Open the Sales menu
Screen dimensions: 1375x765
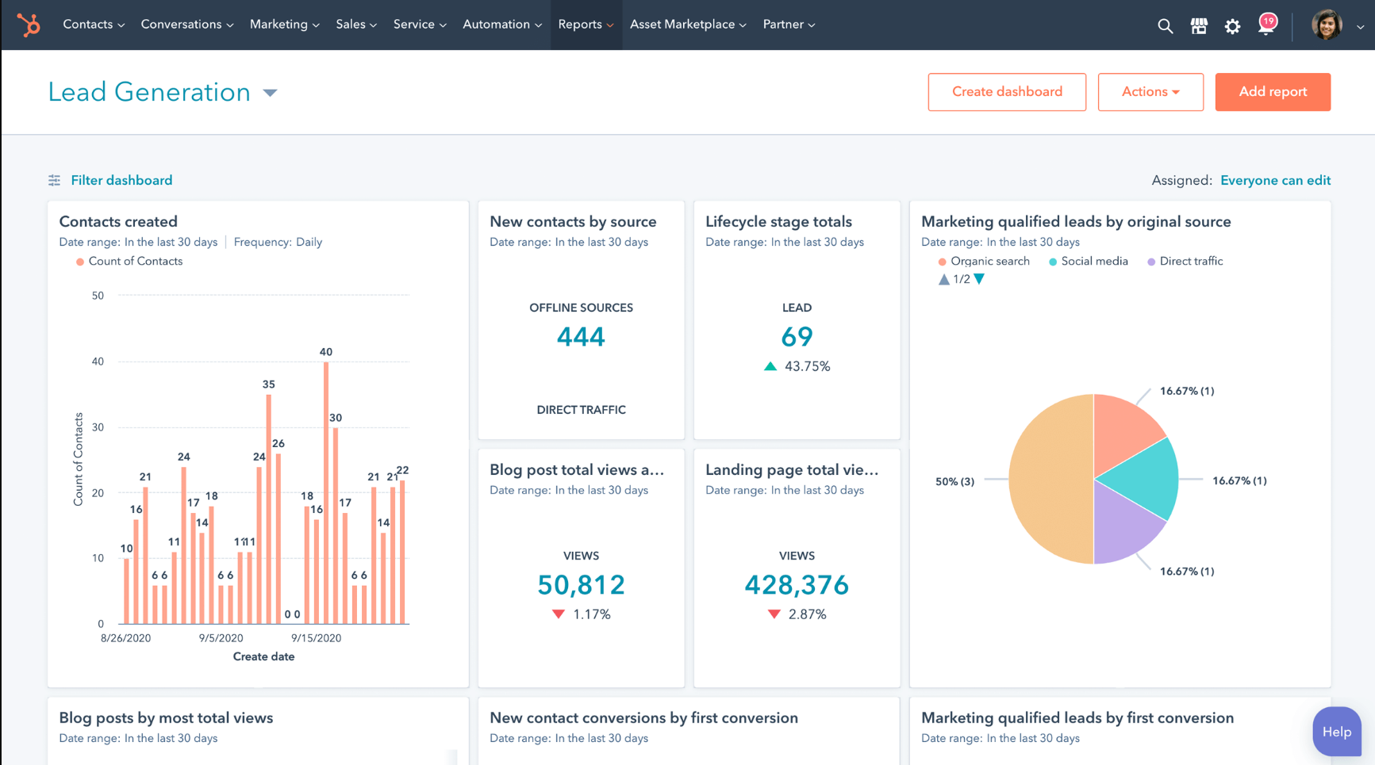coord(356,25)
